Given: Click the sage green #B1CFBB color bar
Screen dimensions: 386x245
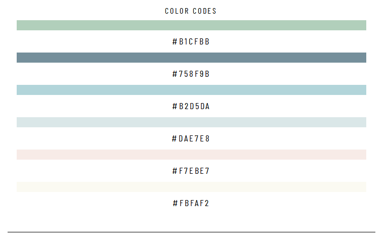Looking at the screenshot, I should click(x=191, y=25).
